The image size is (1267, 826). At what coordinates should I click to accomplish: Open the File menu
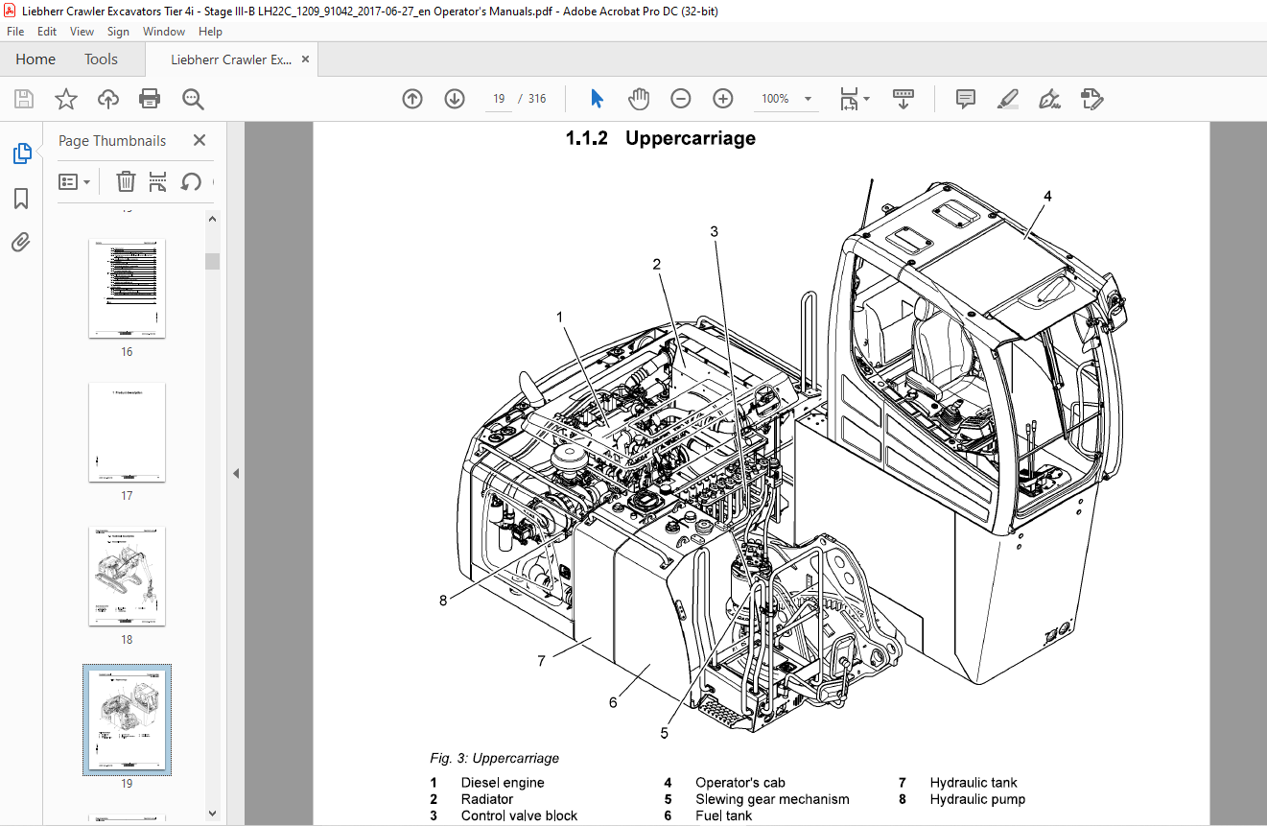(15, 32)
